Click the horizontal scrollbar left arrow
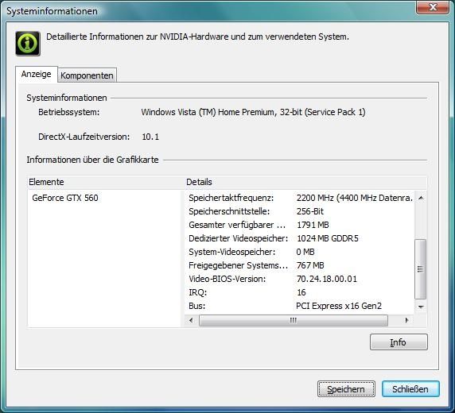Screen dimensions: 455x413 point(191,320)
